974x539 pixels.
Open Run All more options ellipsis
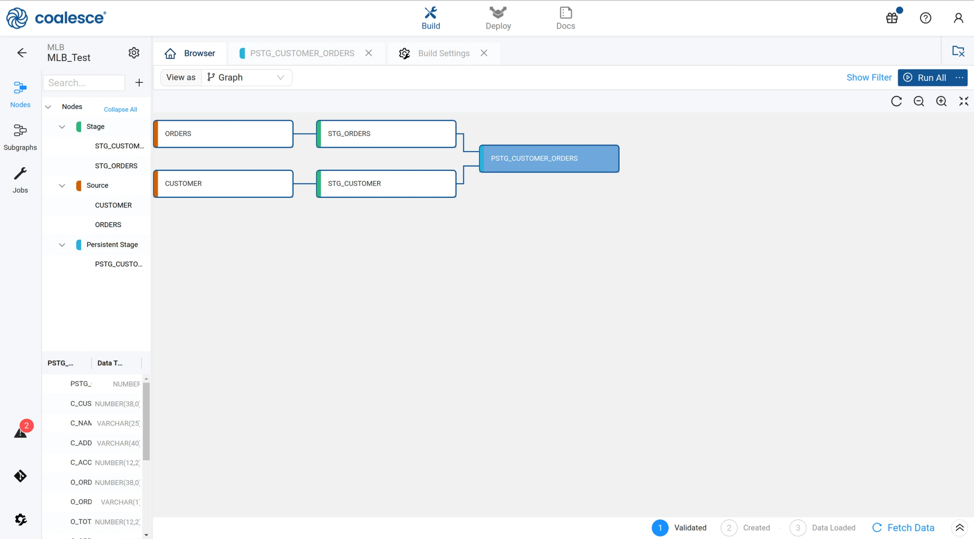959,78
